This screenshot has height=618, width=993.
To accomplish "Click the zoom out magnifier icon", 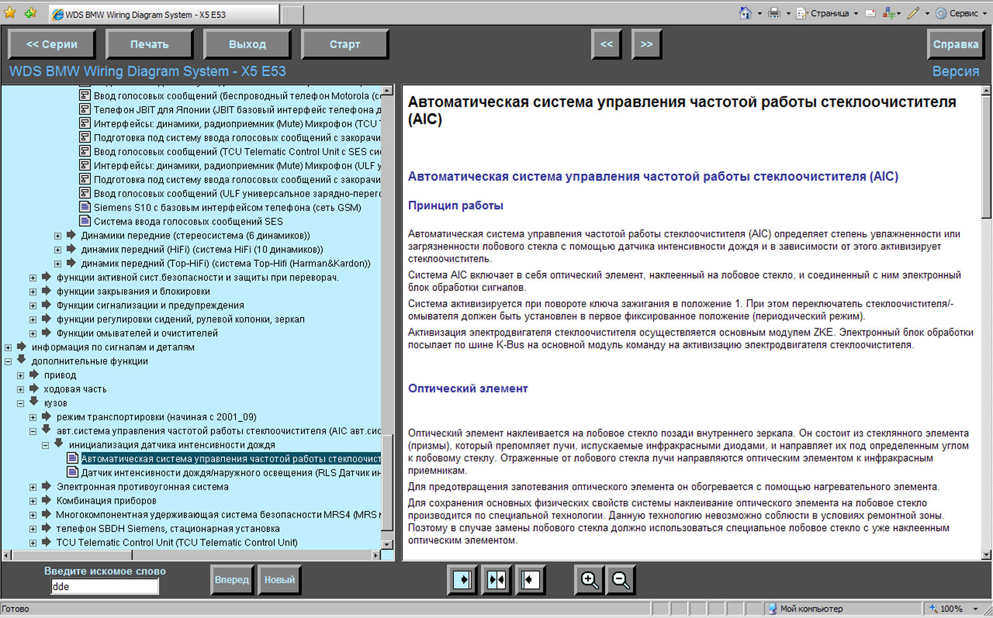I will tap(620, 580).
